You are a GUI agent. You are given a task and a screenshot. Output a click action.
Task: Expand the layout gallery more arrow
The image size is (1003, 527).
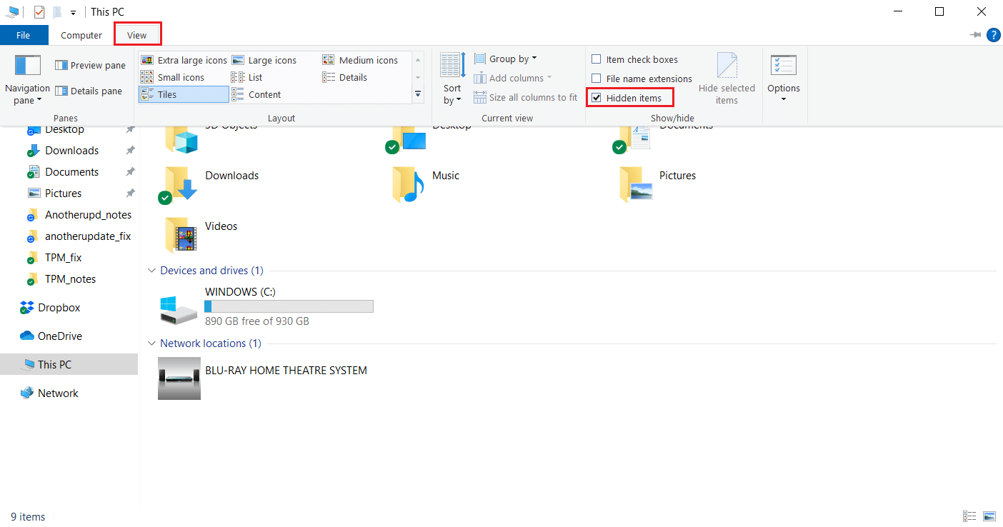click(x=419, y=94)
